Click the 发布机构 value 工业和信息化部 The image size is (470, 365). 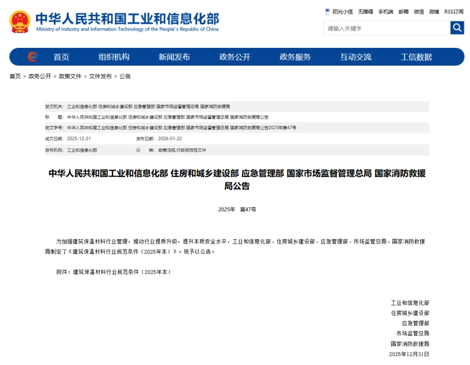82,150
